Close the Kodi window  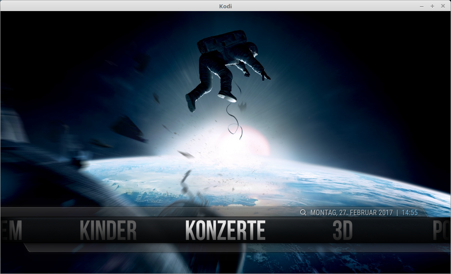[443, 6]
